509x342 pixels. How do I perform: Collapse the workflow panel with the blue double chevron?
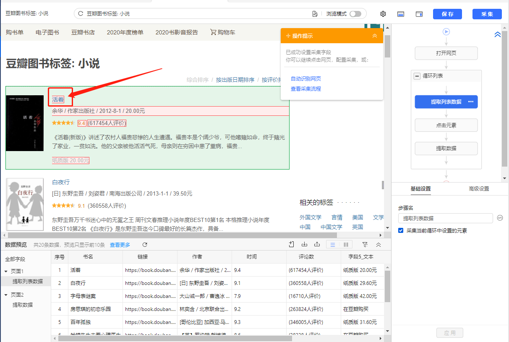pyautogui.click(x=498, y=34)
